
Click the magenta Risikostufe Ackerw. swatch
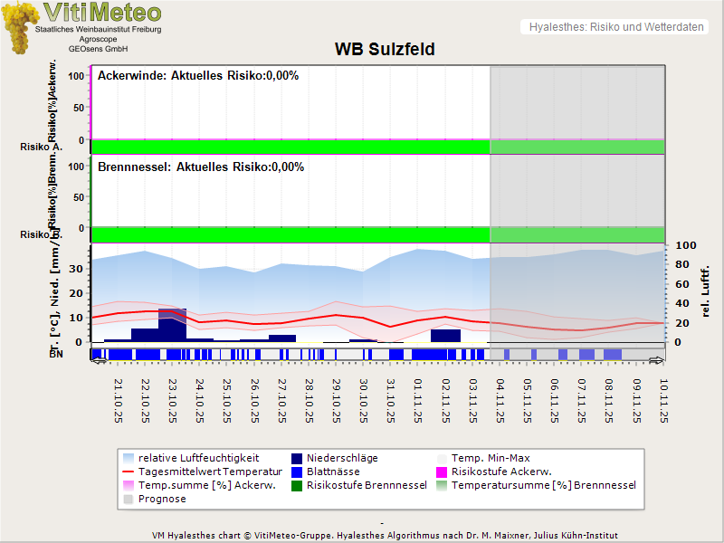point(441,472)
